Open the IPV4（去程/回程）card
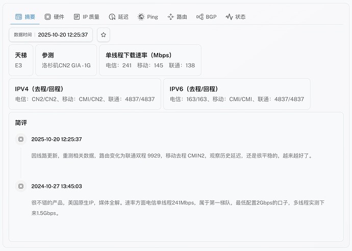The width and height of the screenshot is (352, 251). [85, 94]
